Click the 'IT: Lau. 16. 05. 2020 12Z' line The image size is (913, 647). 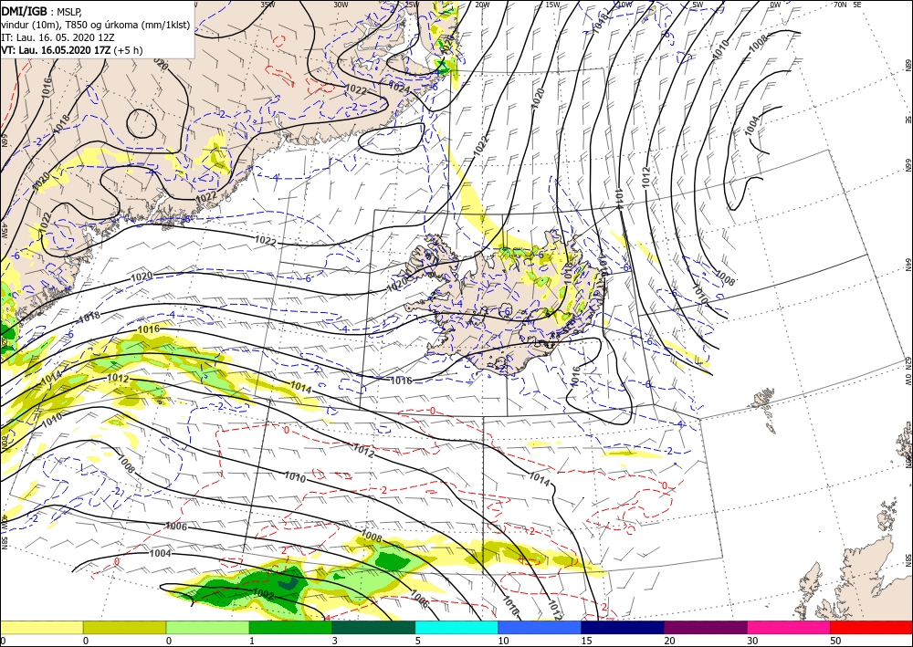pyautogui.click(x=57, y=37)
